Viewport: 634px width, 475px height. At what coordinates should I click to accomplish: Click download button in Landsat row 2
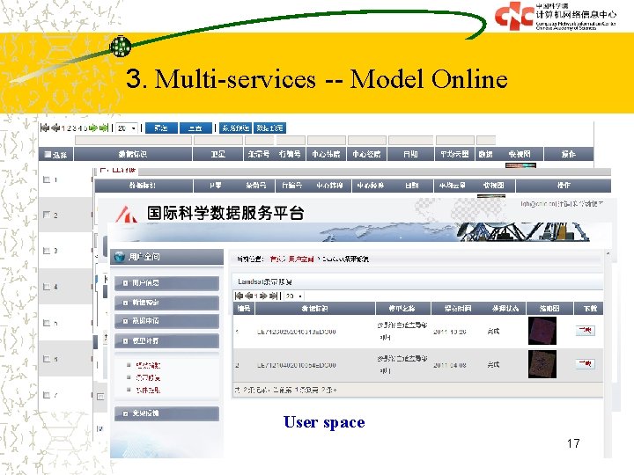coord(585,364)
